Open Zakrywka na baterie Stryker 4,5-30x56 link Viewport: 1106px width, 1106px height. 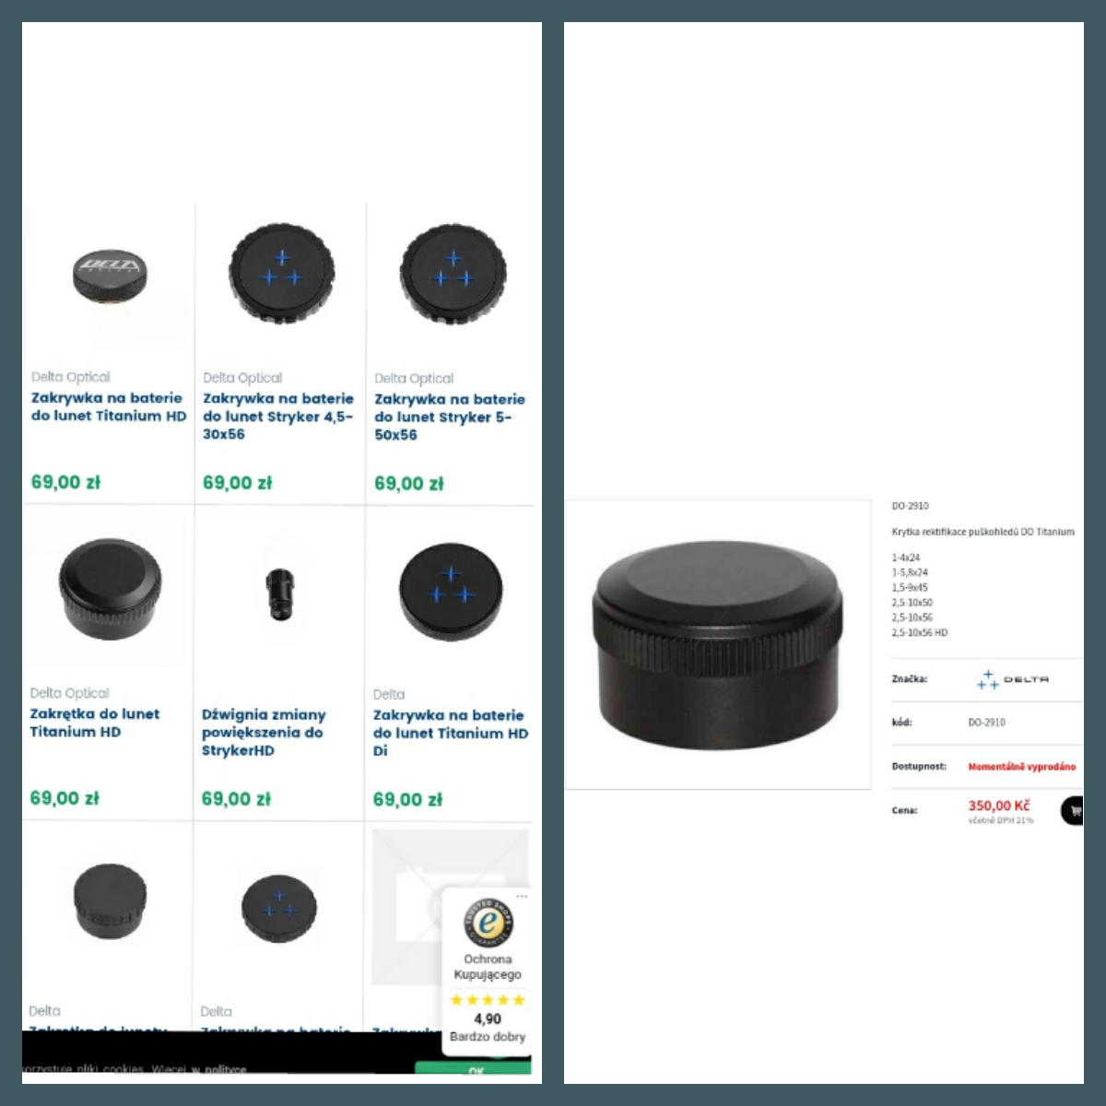[278, 417]
